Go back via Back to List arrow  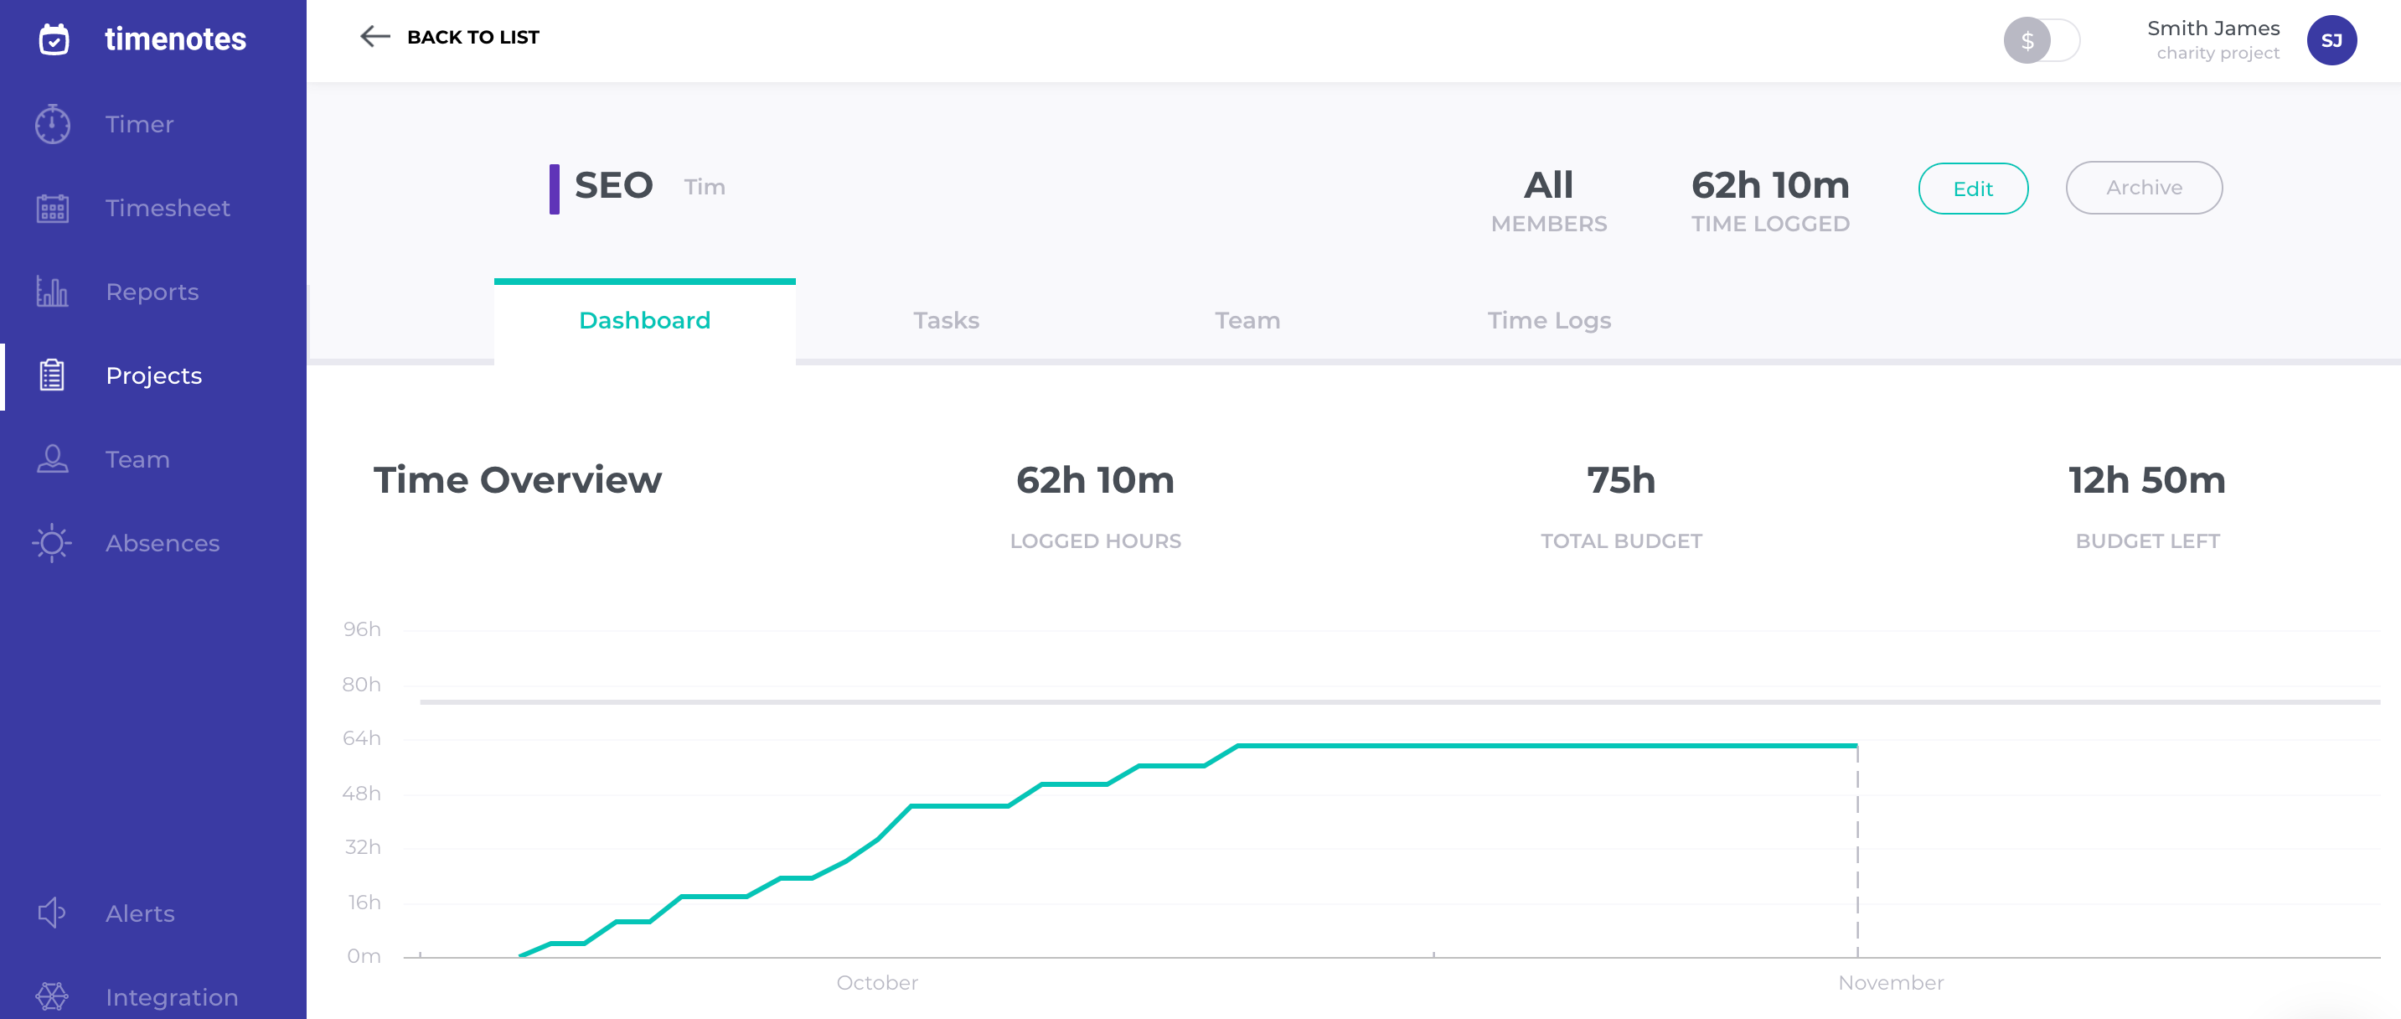point(374,36)
